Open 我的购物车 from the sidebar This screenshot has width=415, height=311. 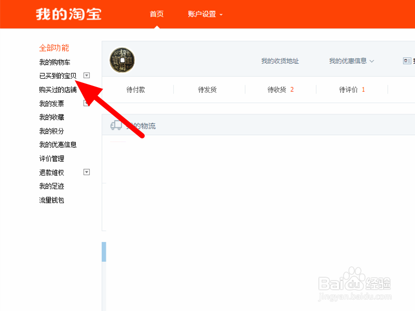pos(55,62)
